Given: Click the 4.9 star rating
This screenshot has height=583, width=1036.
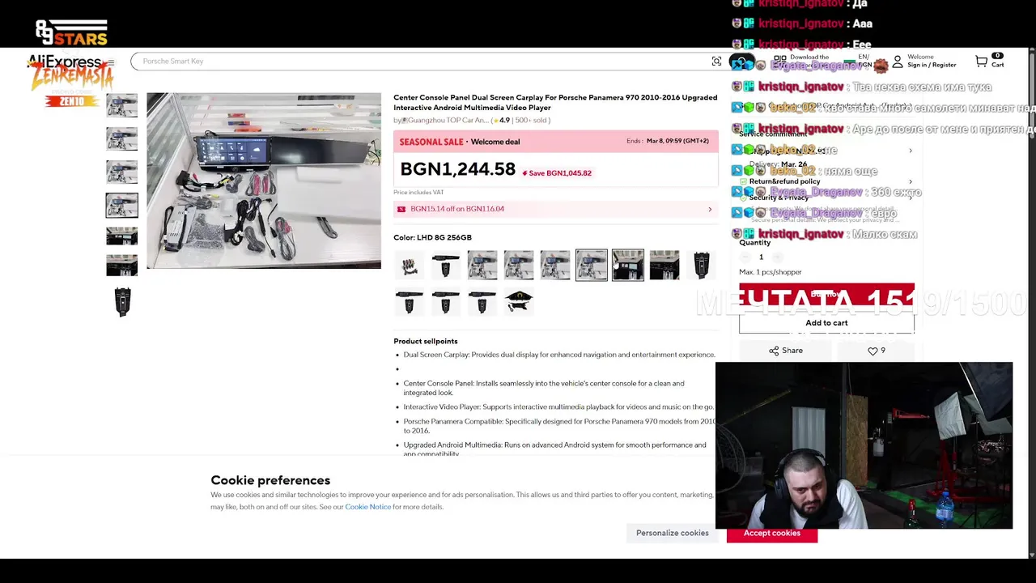Looking at the screenshot, I should tap(501, 120).
